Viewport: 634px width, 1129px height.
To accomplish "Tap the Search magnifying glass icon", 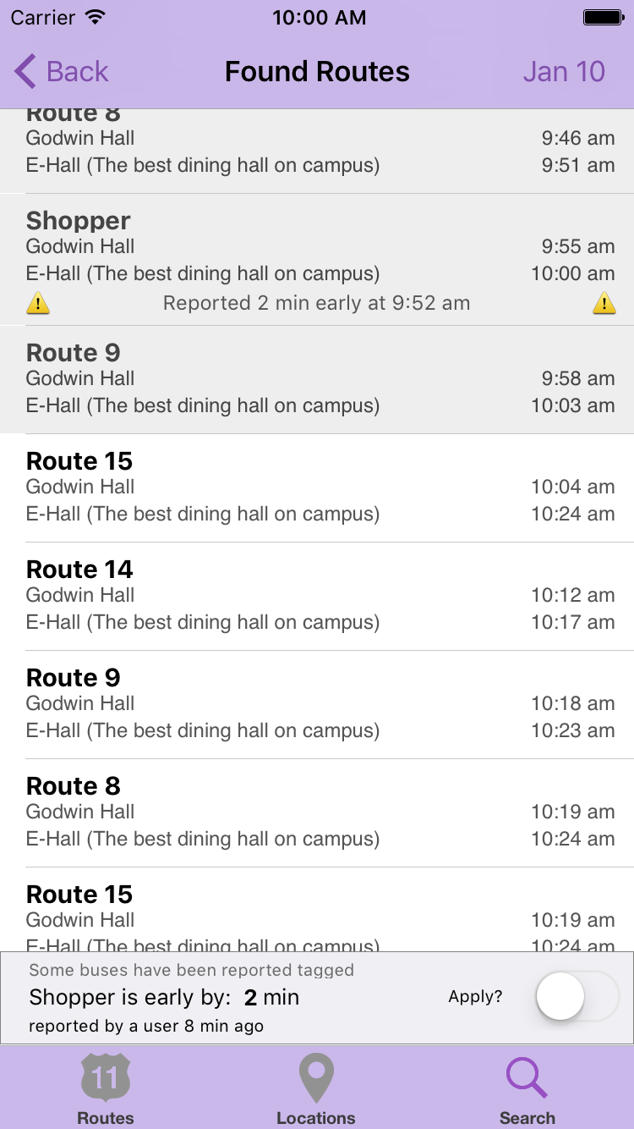I will coord(527,1077).
